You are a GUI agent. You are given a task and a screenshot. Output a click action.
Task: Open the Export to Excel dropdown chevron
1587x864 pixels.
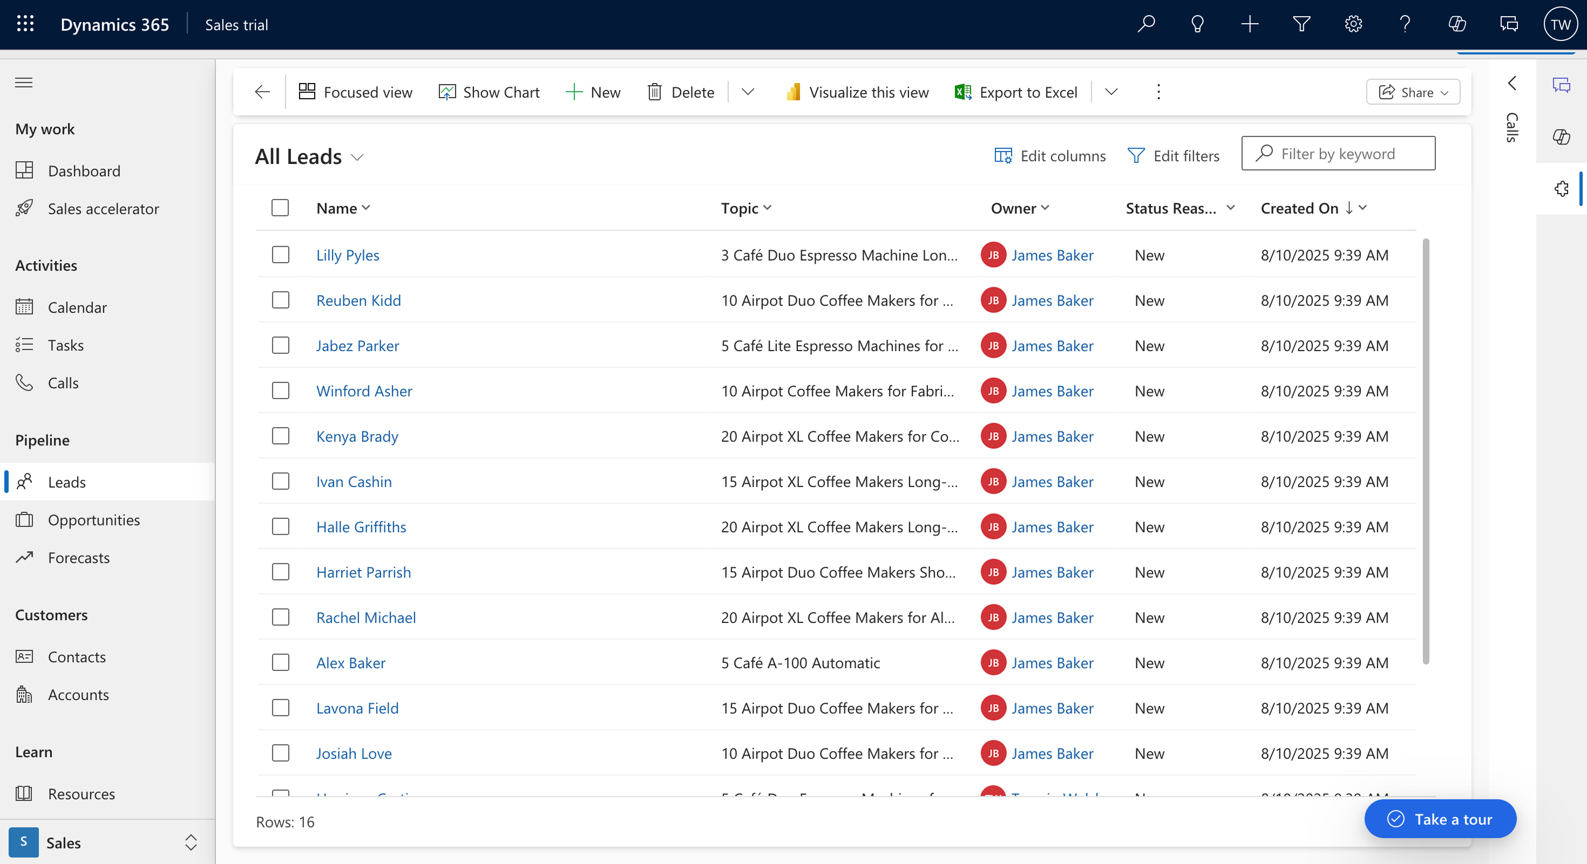click(x=1111, y=92)
